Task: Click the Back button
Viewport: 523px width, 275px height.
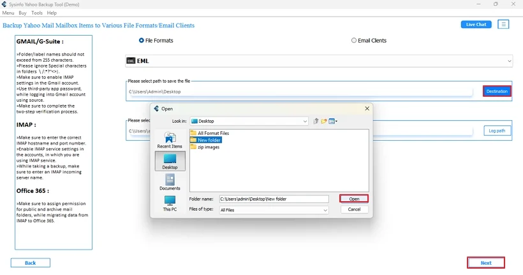Action: click(31, 263)
